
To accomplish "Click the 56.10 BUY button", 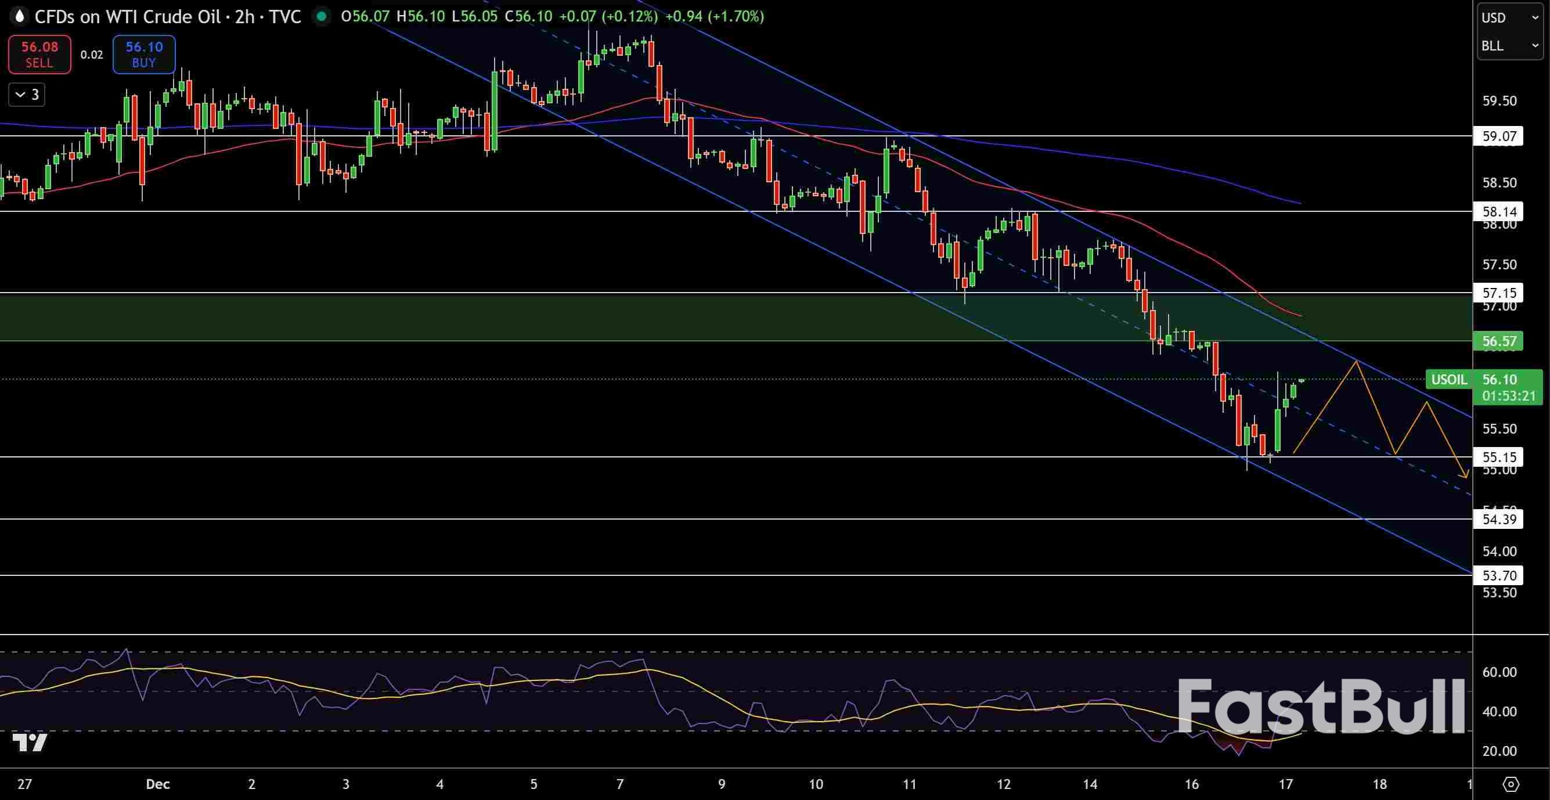I will coord(144,54).
